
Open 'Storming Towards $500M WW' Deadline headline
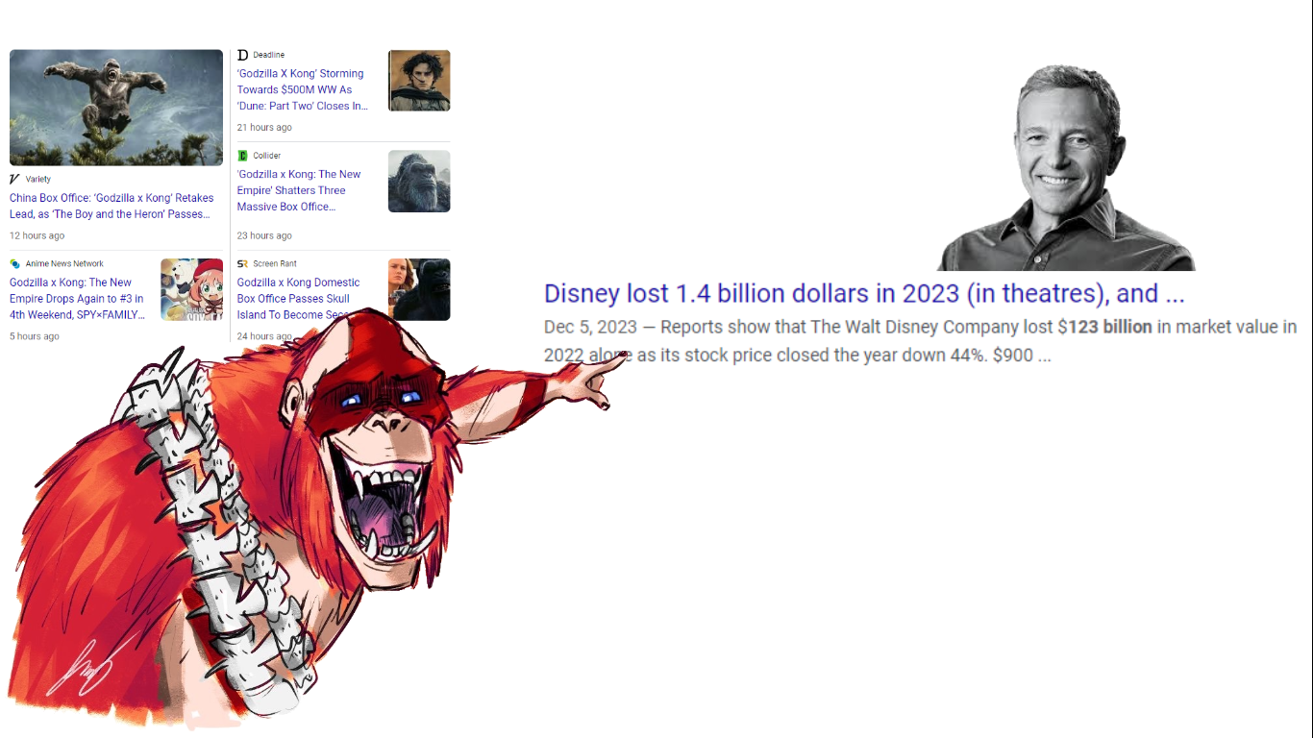303,89
